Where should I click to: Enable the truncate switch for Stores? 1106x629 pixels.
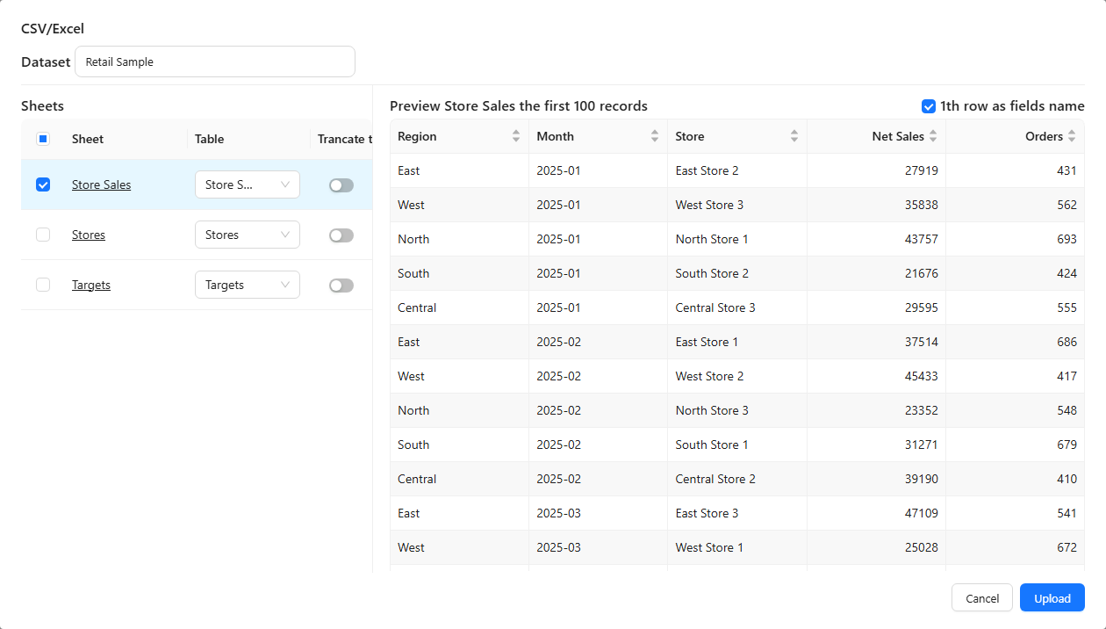pyautogui.click(x=341, y=235)
